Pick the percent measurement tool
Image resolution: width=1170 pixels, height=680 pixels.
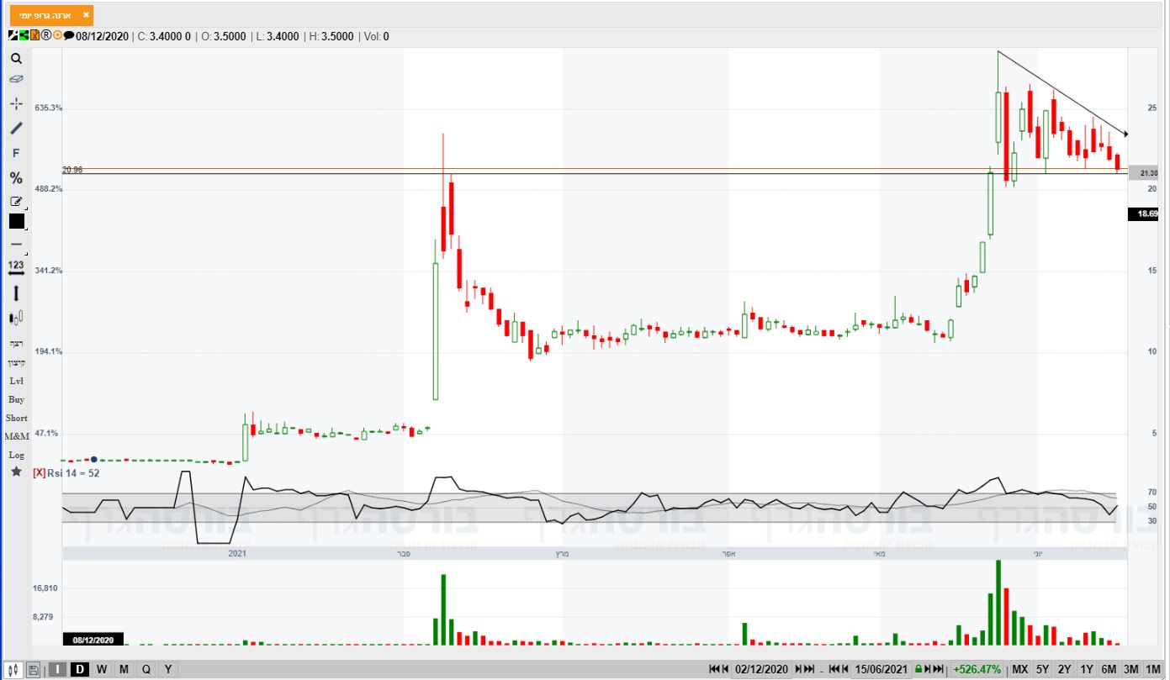(16, 177)
